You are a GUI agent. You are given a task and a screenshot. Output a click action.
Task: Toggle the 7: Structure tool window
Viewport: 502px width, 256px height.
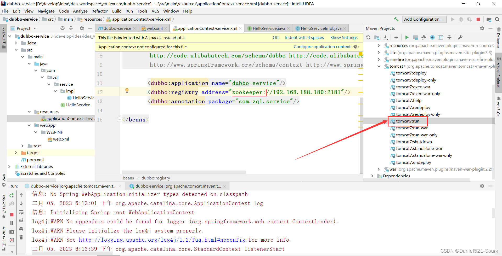[x=4, y=238]
